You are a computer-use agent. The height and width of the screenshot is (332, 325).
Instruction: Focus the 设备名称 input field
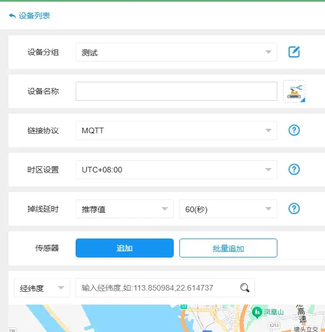click(177, 91)
